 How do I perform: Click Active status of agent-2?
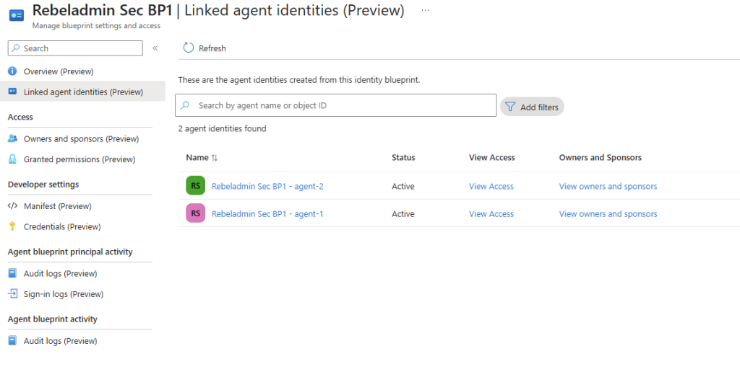coord(403,187)
